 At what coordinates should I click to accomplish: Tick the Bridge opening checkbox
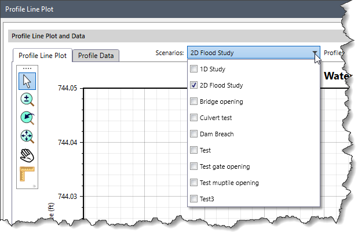tap(194, 101)
